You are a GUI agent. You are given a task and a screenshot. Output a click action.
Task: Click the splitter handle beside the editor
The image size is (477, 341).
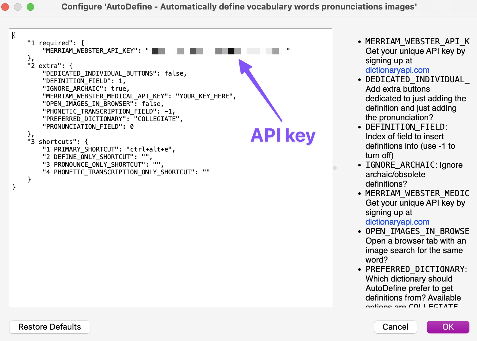point(335,168)
